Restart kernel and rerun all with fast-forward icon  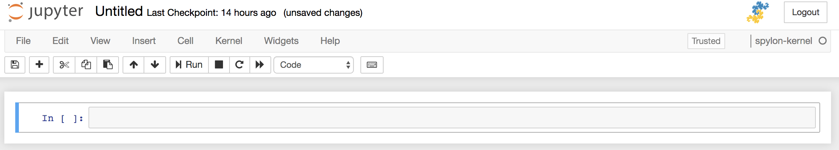click(260, 65)
